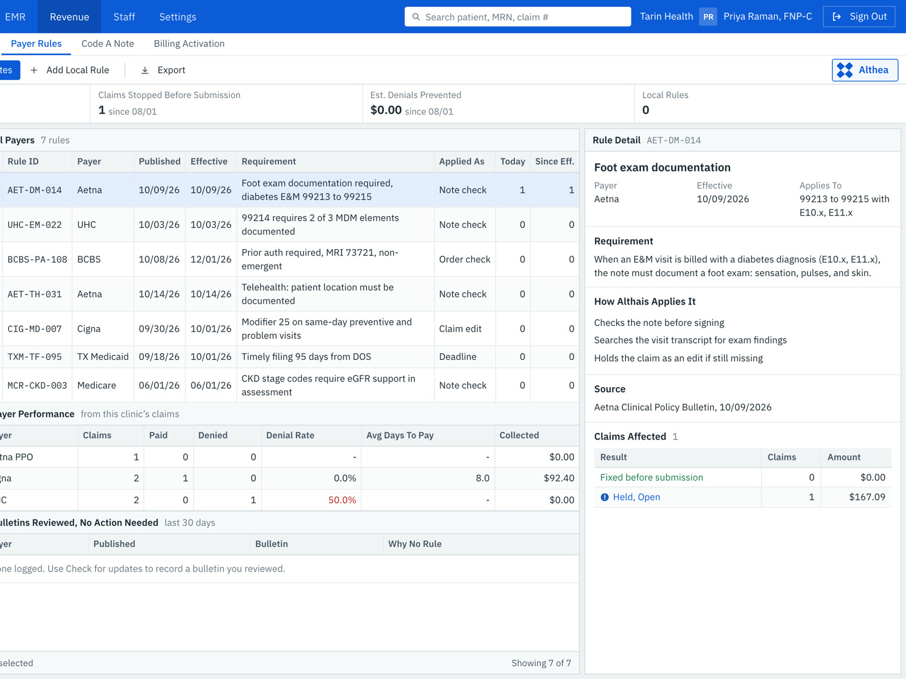Click the $92.40 collected amount
Viewport: 906px width, 679px height.
[559, 479]
